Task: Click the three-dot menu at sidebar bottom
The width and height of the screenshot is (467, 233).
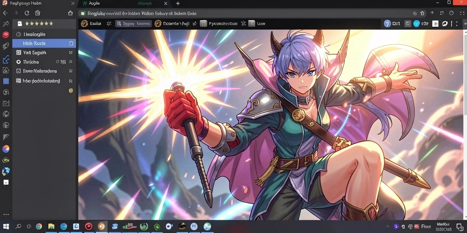Action: pos(5,214)
